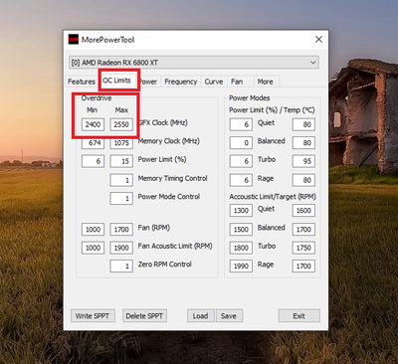Click the Power Limit Max percent field

[121, 161]
